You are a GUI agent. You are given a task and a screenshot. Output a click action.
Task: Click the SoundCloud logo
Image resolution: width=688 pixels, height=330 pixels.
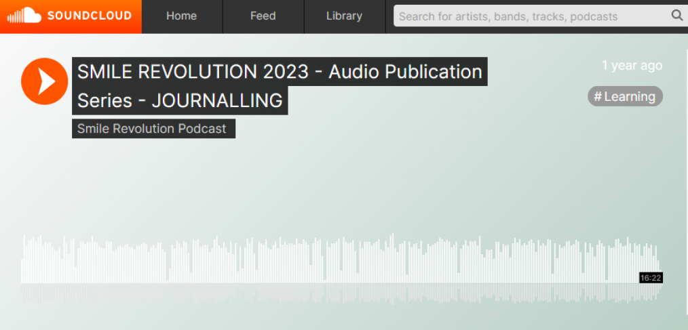(70, 16)
